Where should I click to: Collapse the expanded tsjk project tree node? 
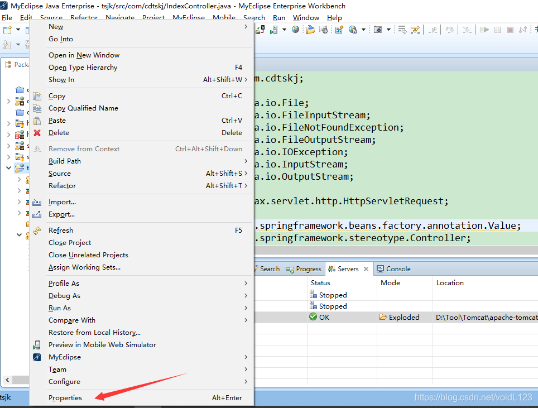click(8, 168)
